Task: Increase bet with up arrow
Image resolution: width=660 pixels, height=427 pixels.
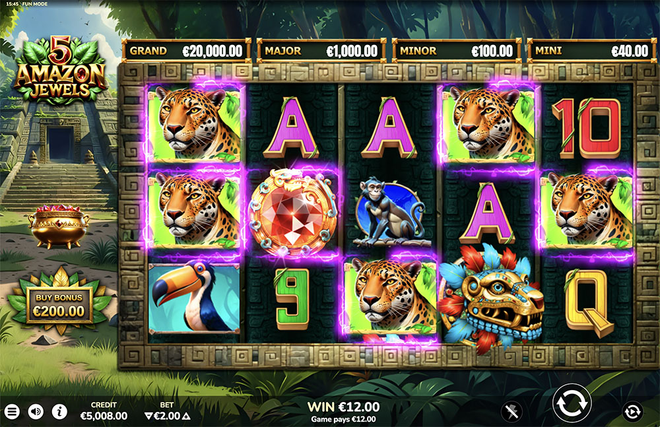Action: (186, 416)
